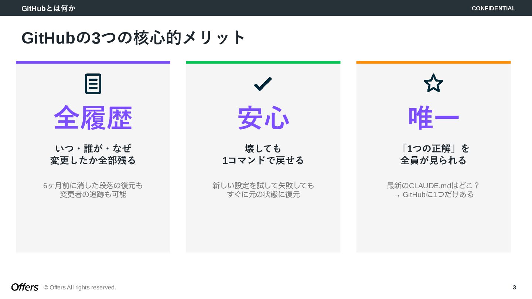This screenshot has width=532, height=299.
Task: Click the 最新のCLAUDE.mdはどこ？ description text
Action: tap(433, 185)
